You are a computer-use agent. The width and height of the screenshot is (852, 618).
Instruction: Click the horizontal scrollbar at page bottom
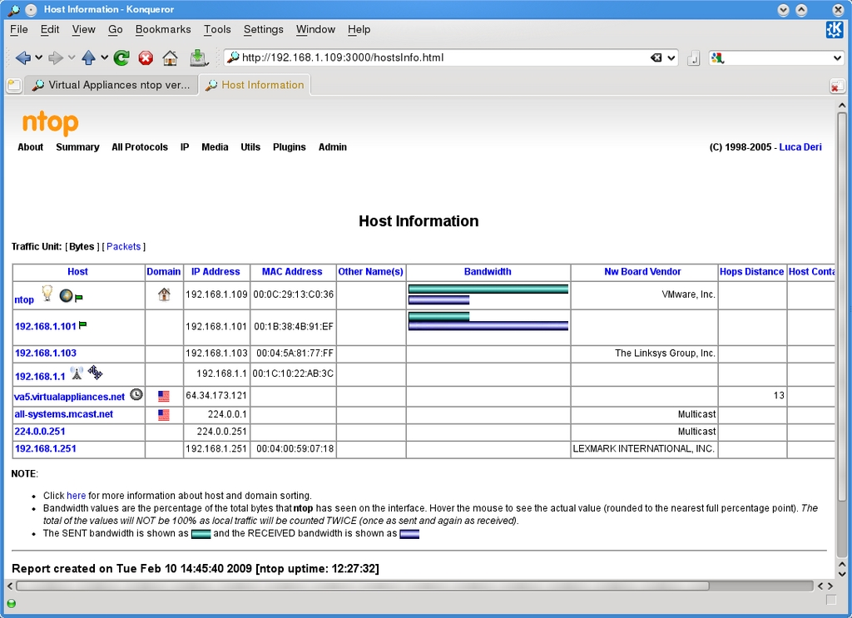[x=362, y=586]
